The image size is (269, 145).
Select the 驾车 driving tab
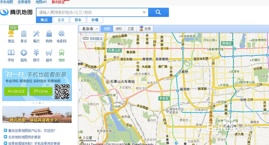tap(78, 20)
